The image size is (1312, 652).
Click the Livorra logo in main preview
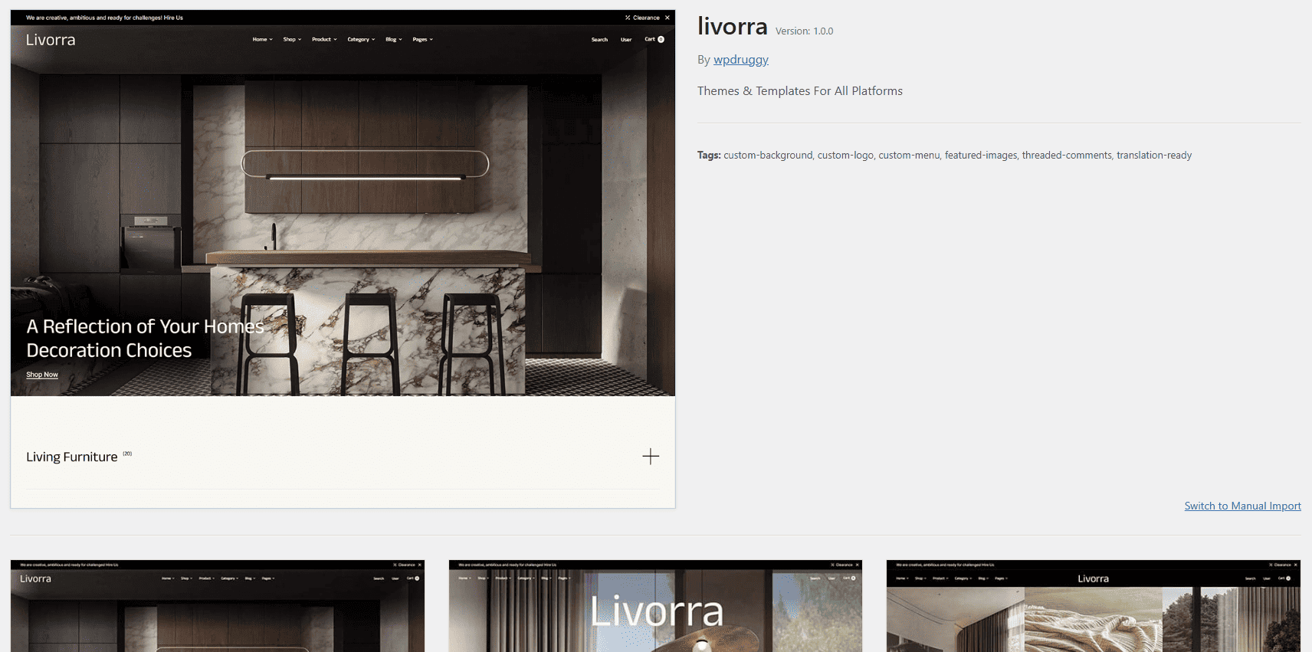coord(51,40)
